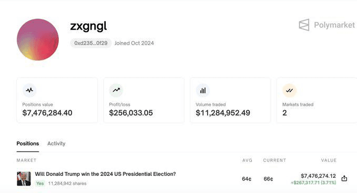Click the Markets traded double-check icon

click(x=289, y=90)
